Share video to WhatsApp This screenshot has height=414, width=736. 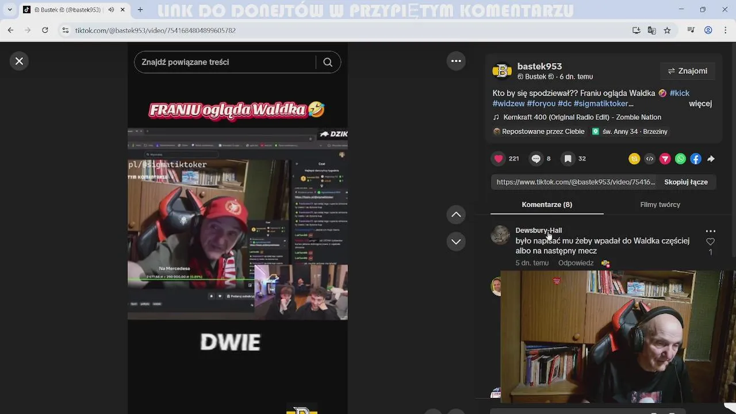(x=680, y=159)
